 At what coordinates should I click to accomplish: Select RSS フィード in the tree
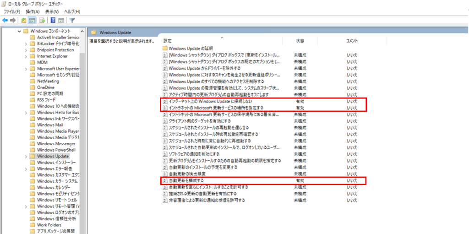pyautogui.click(x=46, y=100)
